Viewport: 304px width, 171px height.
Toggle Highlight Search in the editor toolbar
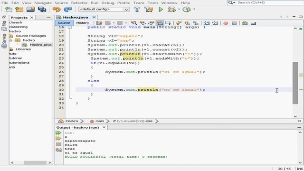tap(160, 23)
